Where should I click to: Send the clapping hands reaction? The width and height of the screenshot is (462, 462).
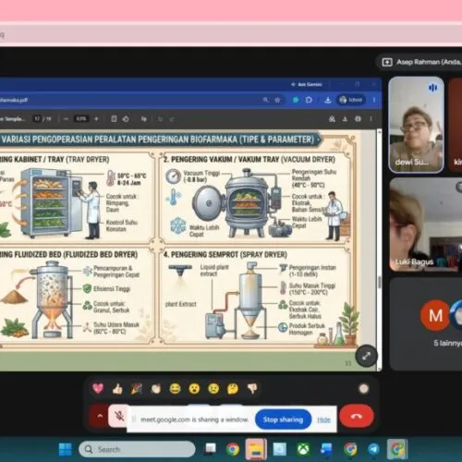[156, 389]
